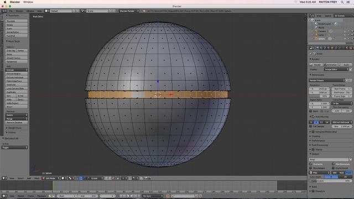This screenshot has width=354, height=199.
Task: Toggle Cache Result checkbox
Action: pyautogui.click(x=333, y=168)
